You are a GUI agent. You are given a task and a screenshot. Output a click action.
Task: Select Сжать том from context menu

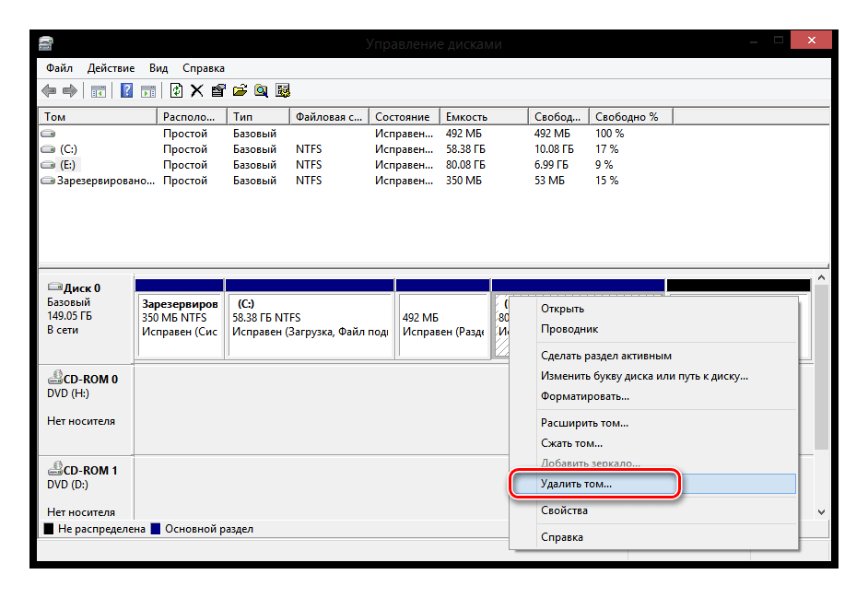point(571,443)
